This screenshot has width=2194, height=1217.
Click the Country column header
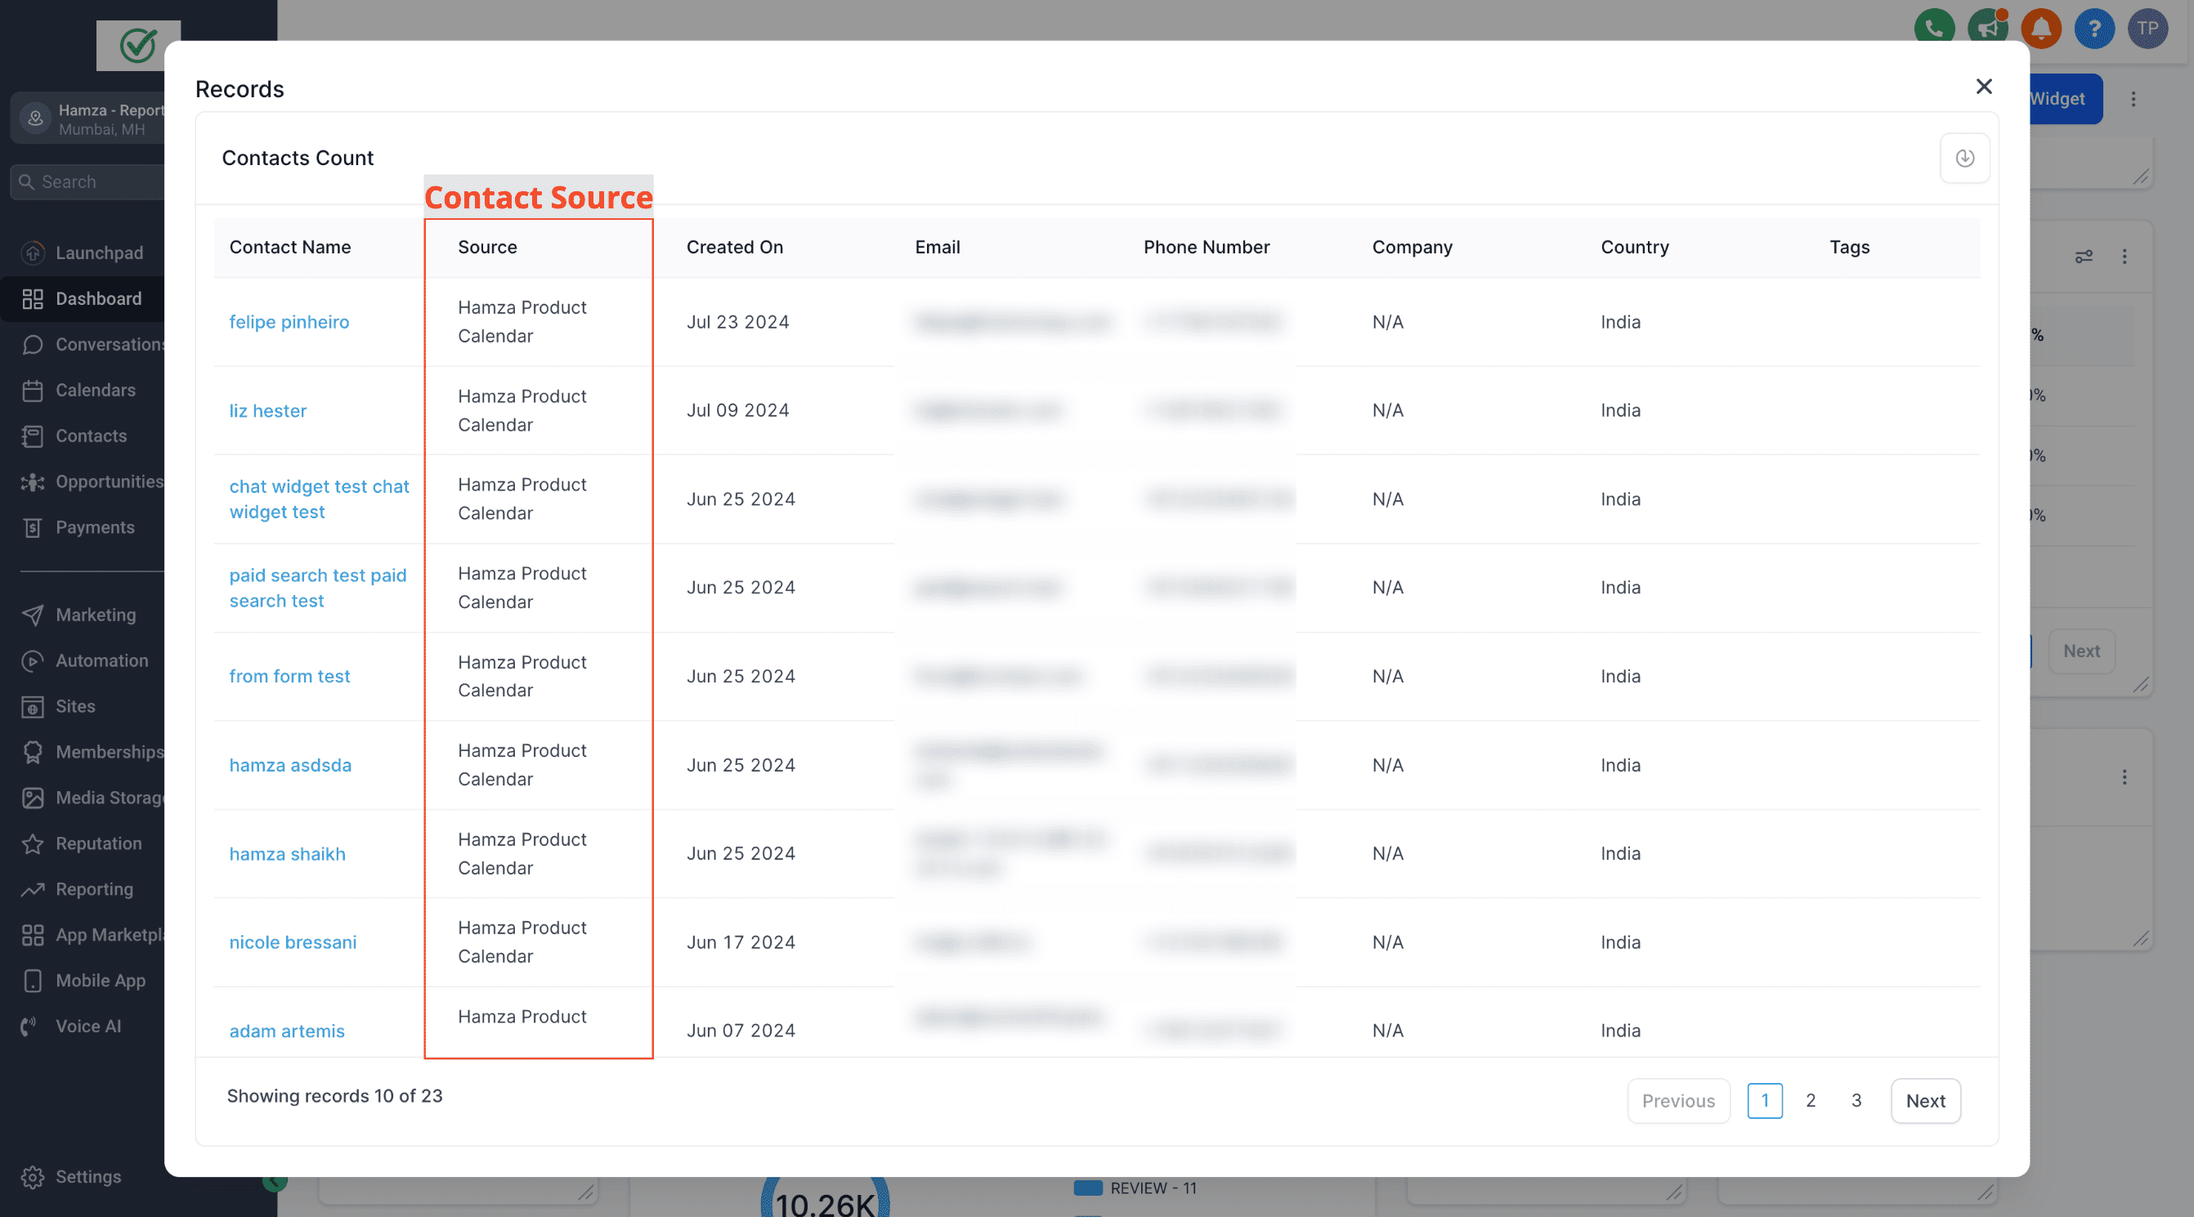1634,247
